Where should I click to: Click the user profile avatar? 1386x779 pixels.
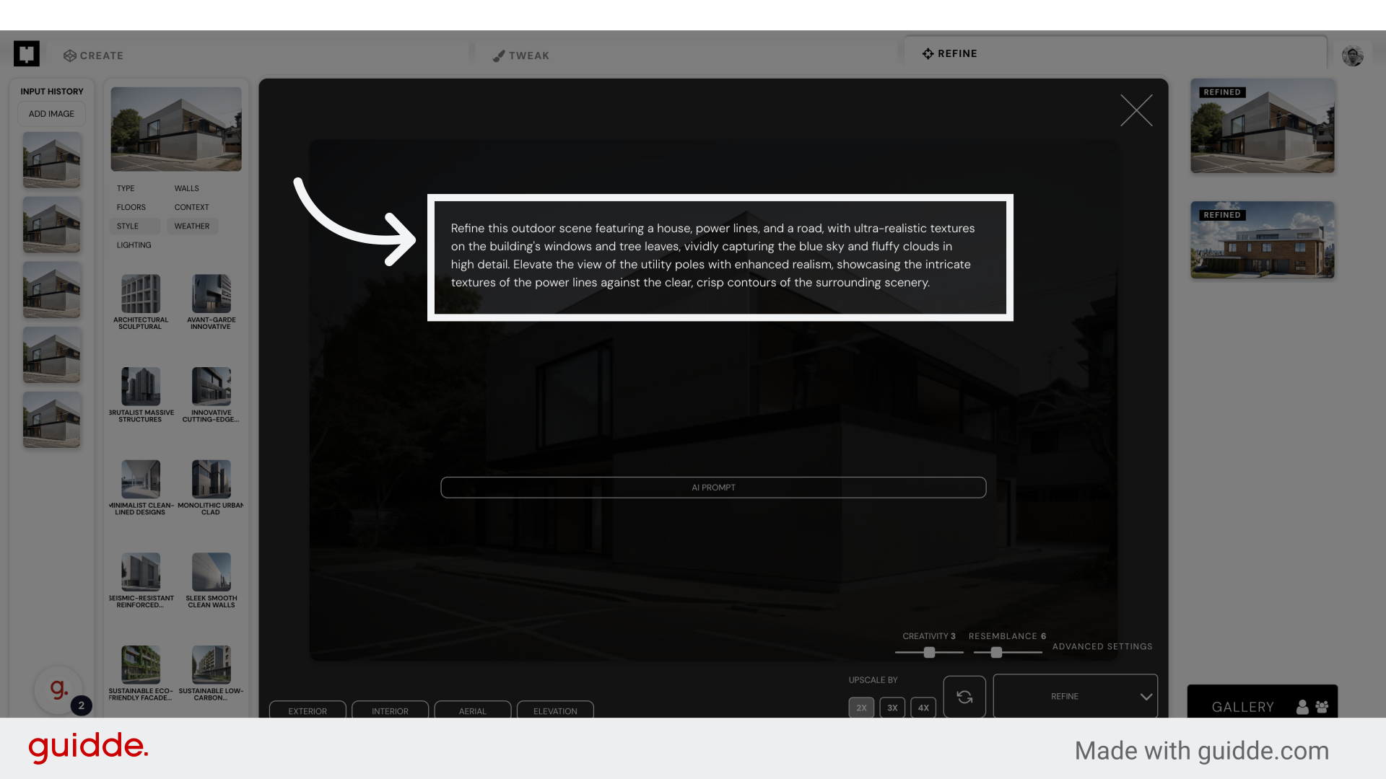[1352, 56]
